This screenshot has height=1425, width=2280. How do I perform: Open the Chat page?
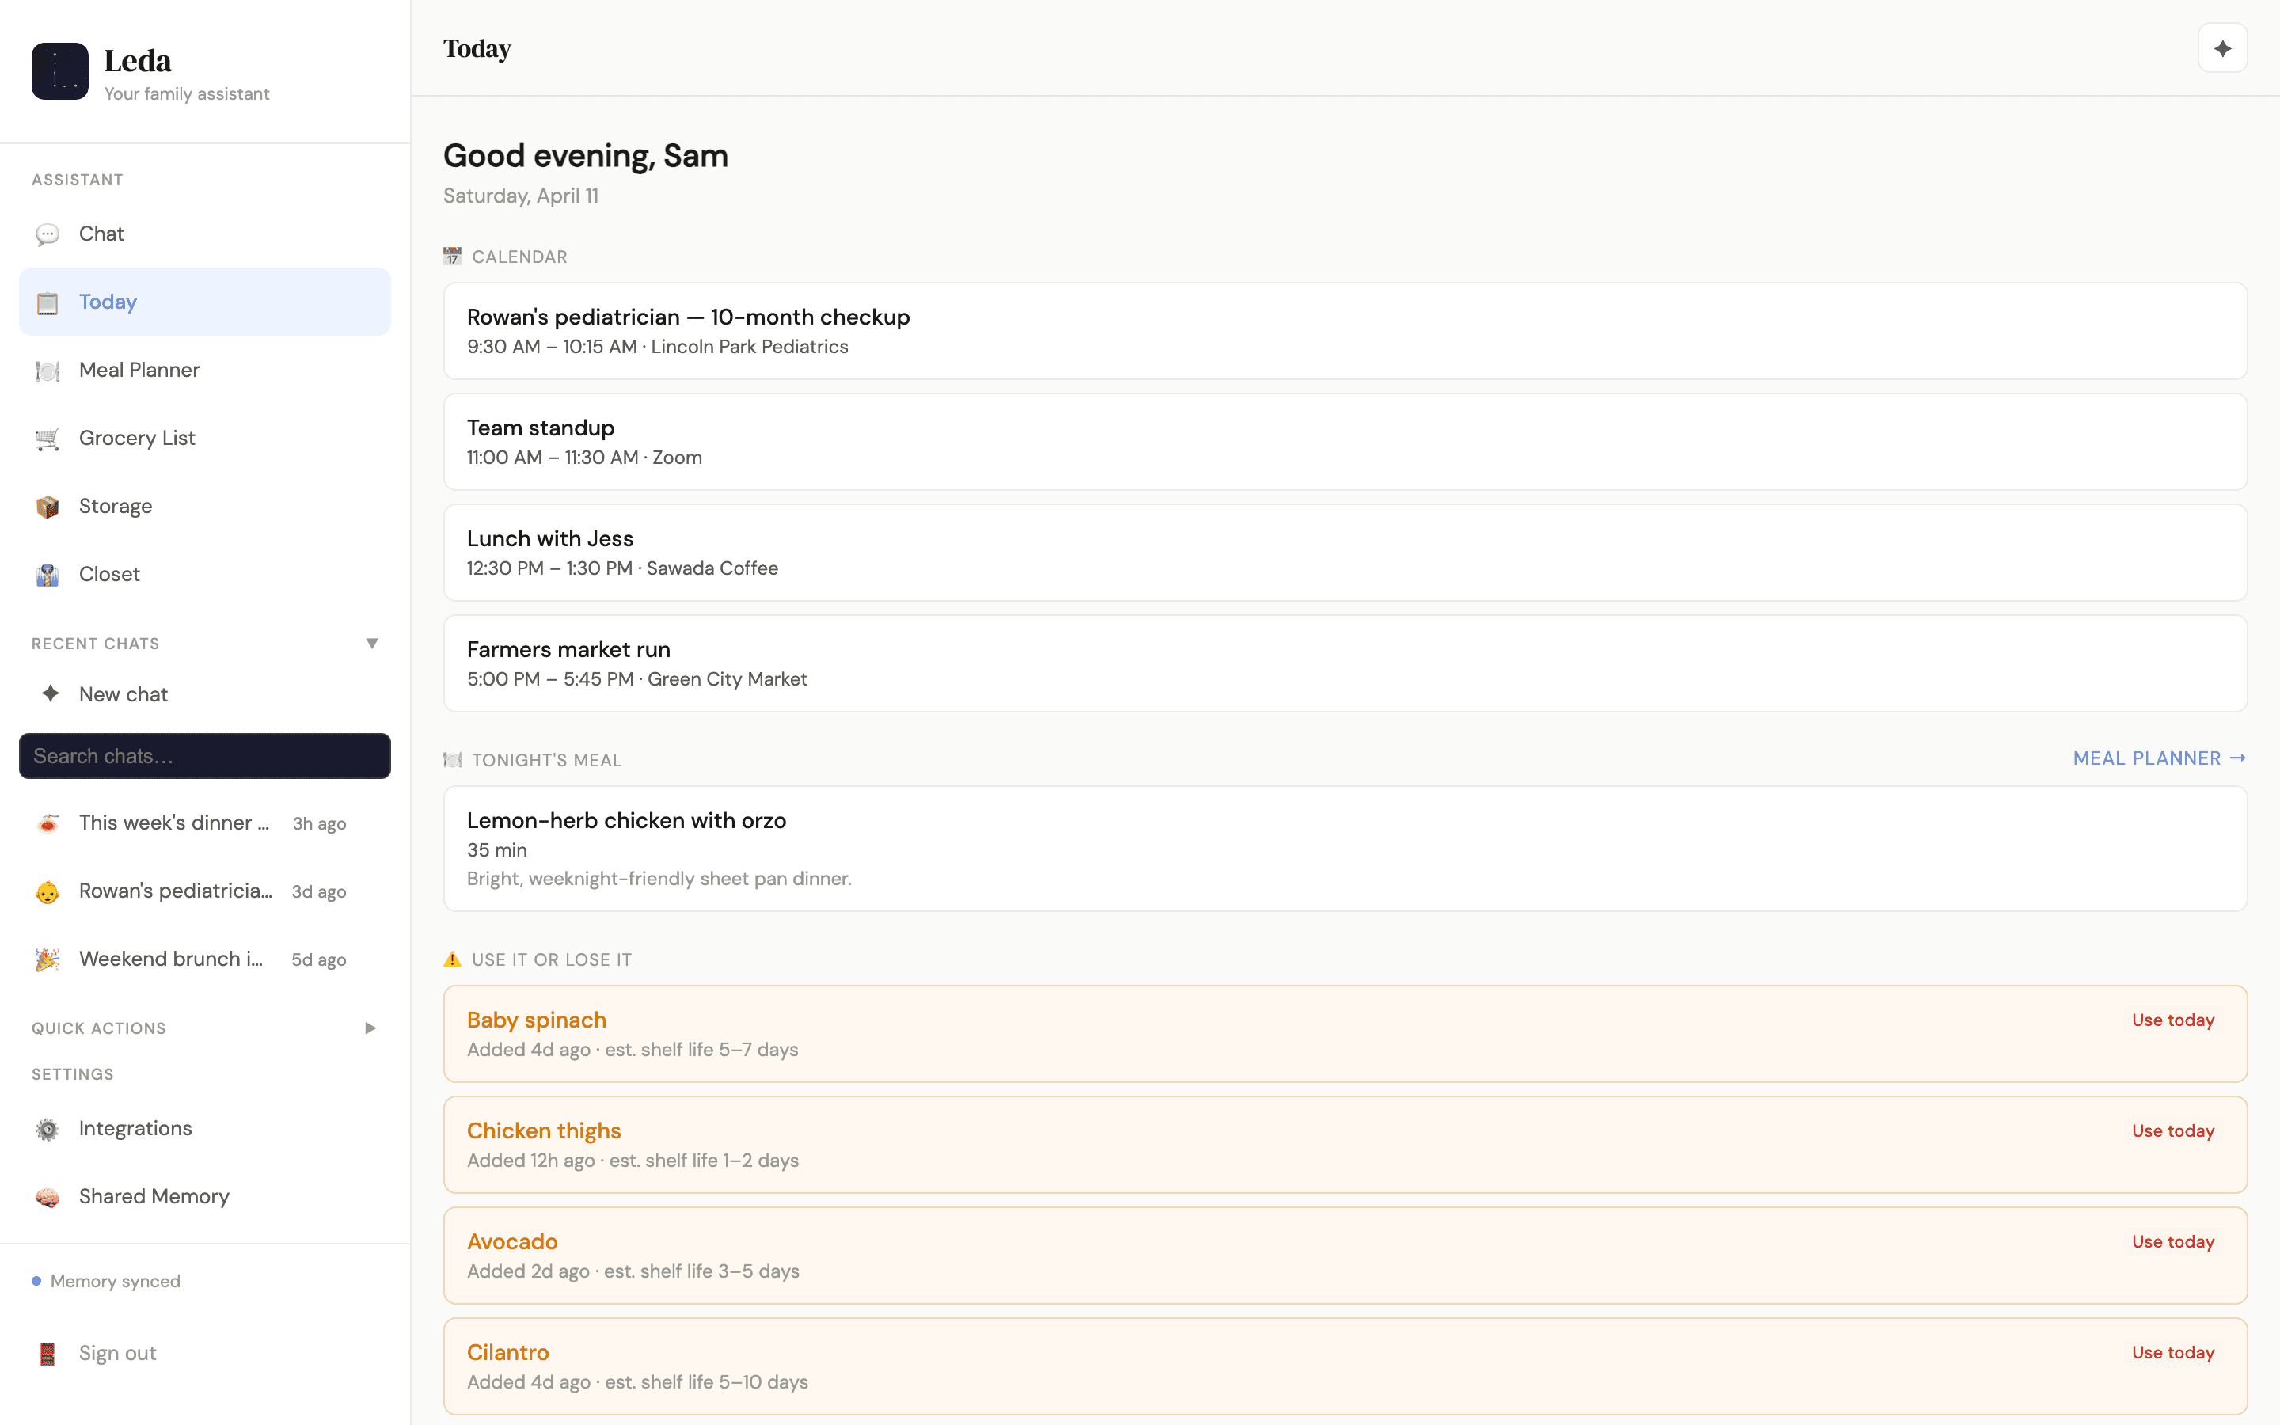[x=204, y=234]
